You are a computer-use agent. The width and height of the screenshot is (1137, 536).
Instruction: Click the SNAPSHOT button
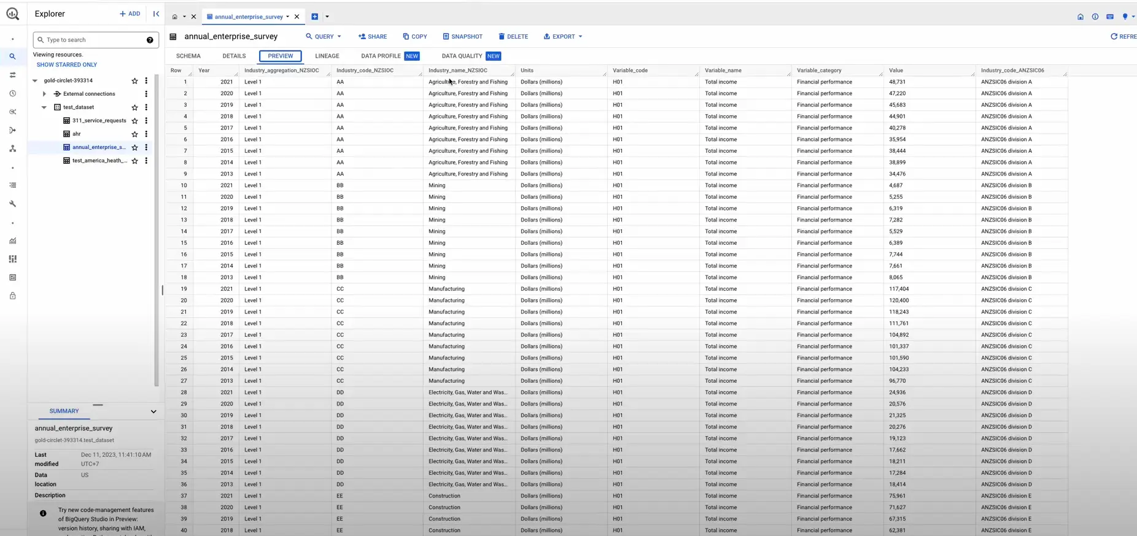pos(462,37)
